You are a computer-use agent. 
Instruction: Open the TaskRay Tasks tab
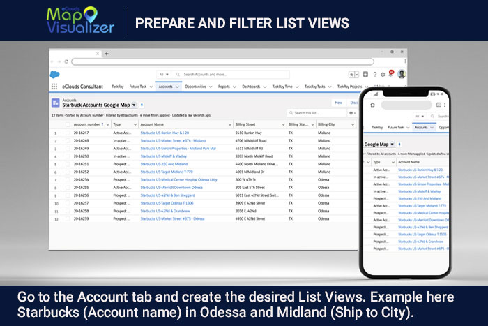pyautogui.click(x=314, y=87)
